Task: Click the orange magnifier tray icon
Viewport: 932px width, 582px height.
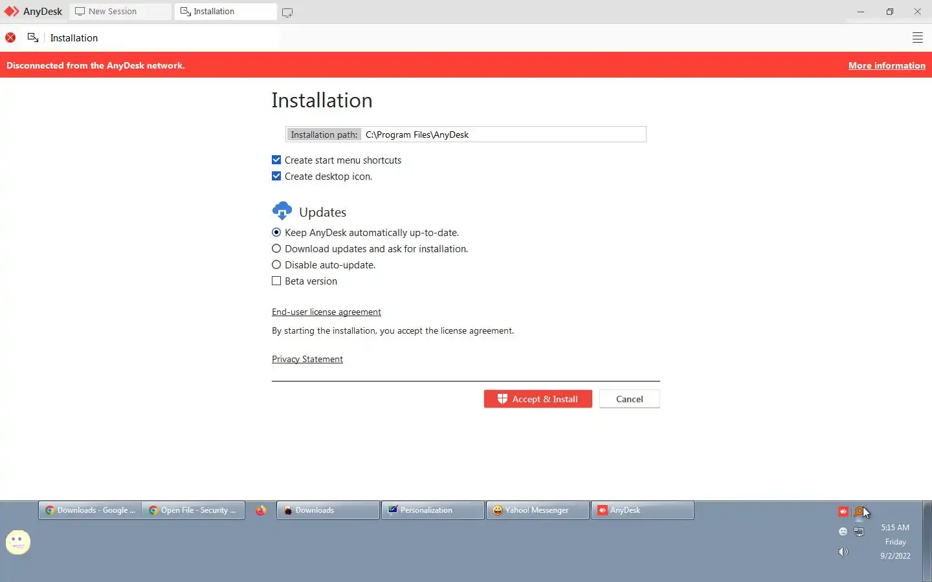Action: tap(859, 512)
